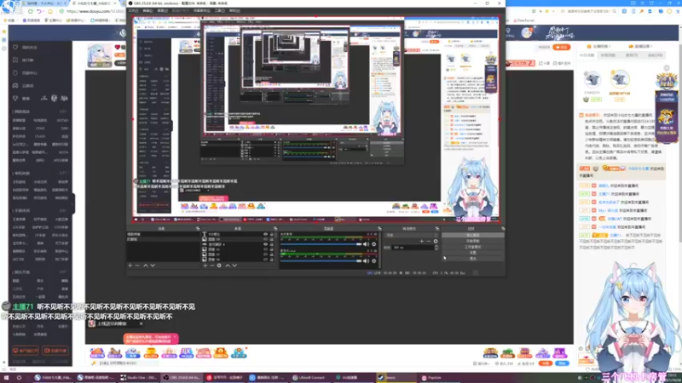Viewport: 682px width, 383px height.
Task: Open OBS File menu (文件)
Action: pyautogui.click(x=133, y=10)
